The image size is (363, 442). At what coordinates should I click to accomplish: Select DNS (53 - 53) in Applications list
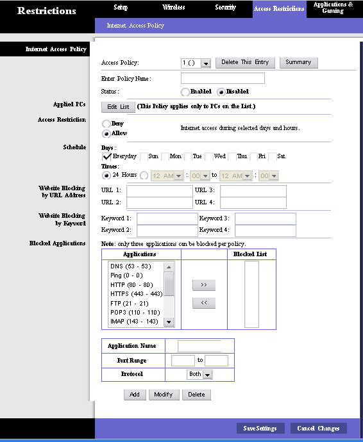[x=131, y=266]
